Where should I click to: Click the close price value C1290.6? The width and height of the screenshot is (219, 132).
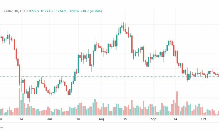73,11
